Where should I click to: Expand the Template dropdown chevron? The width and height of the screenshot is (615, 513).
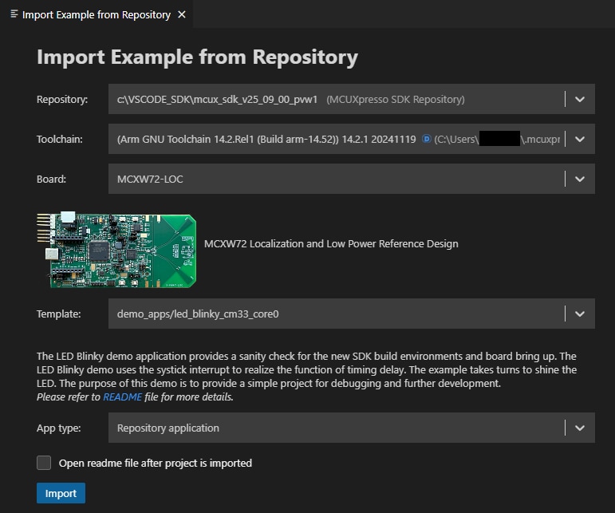[x=580, y=314]
